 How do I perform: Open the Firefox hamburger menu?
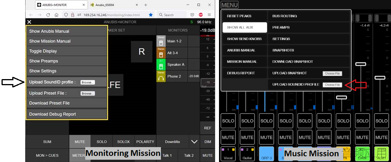click(x=209, y=15)
